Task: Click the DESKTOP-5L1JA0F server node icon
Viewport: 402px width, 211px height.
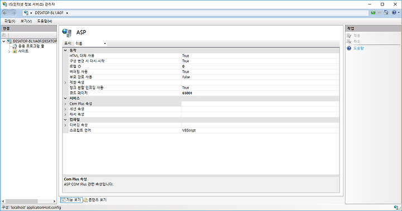Action: [9, 41]
